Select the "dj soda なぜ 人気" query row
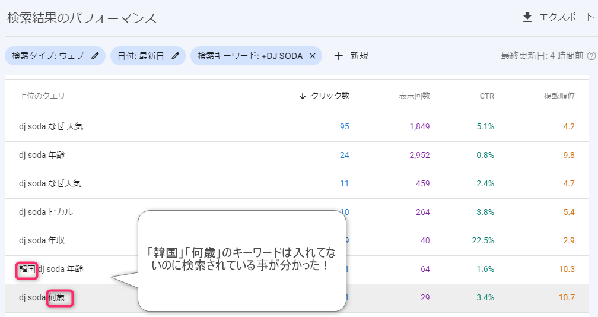This screenshot has width=598, height=317. pos(50,126)
